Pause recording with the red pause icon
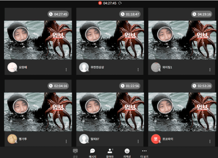 tap(100, 3)
